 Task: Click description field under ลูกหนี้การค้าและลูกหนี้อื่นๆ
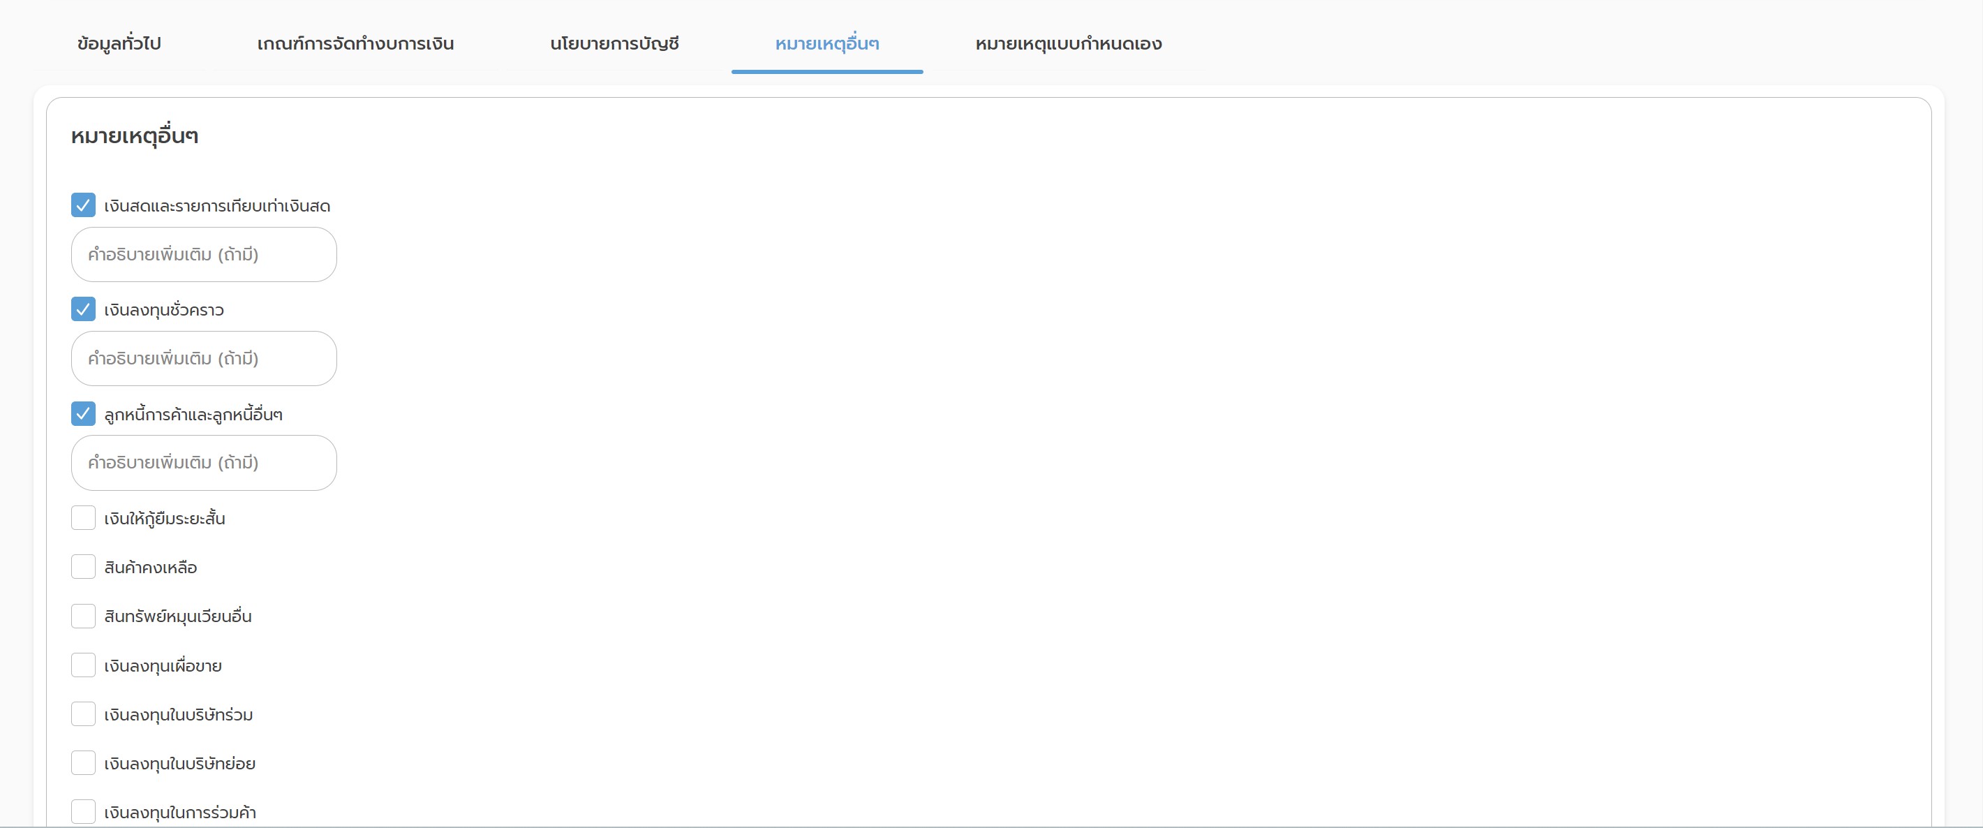point(204,462)
